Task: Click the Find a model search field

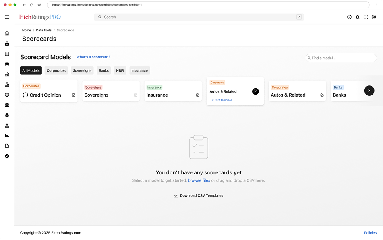Action: tap(342, 58)
